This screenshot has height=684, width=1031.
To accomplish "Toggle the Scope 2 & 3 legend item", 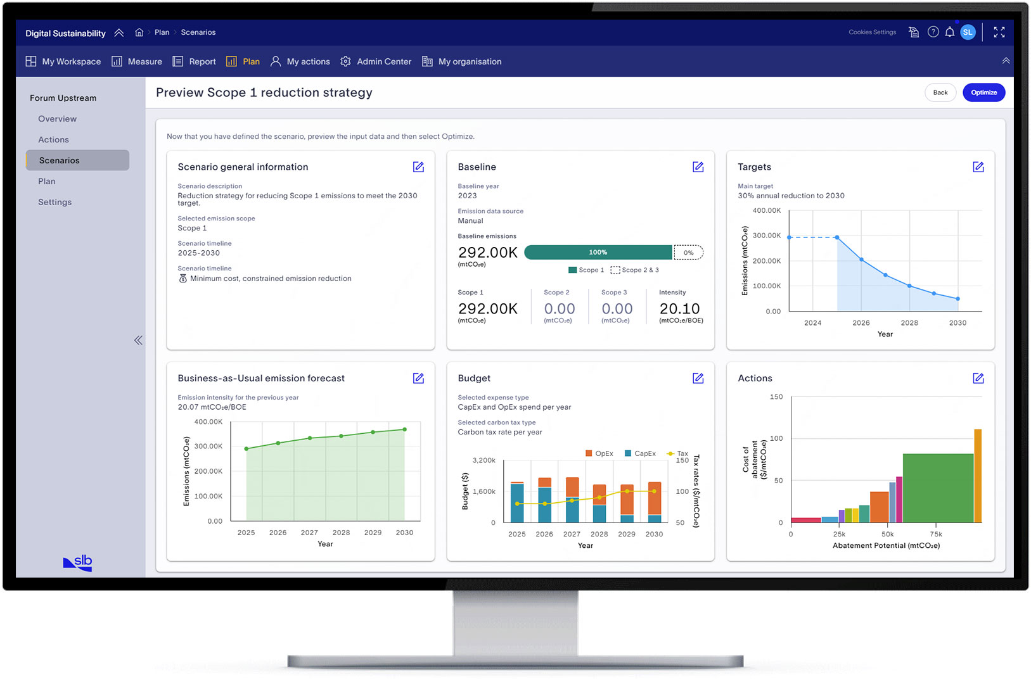I will coord(634,270).
